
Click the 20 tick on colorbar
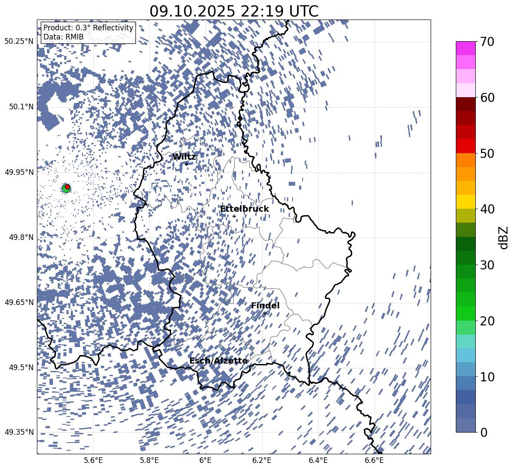(487, 321)
